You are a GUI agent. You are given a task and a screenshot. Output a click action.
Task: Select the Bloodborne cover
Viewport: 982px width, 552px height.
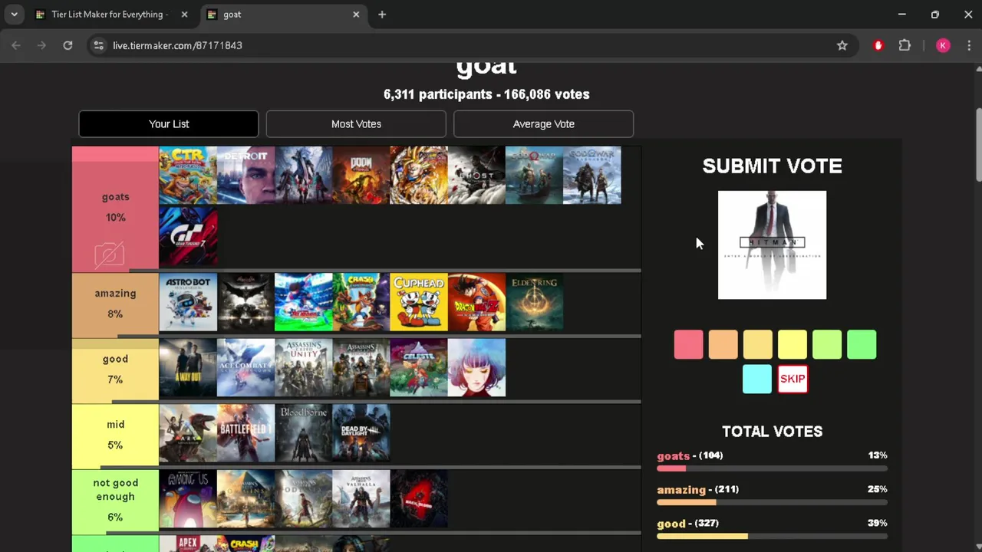click(x=304, y=433)
